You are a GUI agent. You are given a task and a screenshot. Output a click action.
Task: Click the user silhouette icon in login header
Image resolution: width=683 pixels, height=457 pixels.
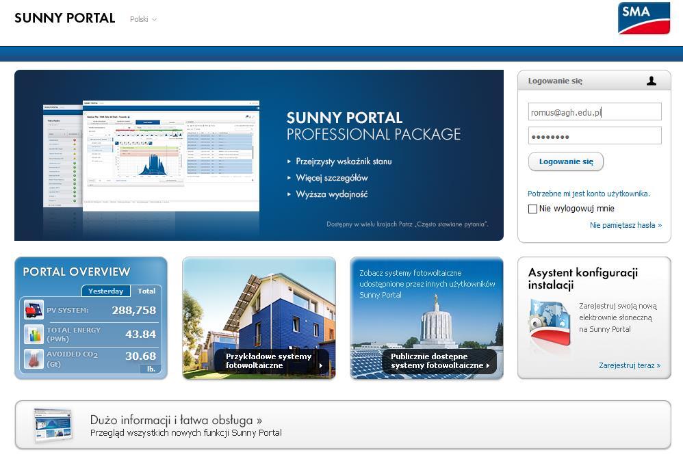tap(652, 81)
